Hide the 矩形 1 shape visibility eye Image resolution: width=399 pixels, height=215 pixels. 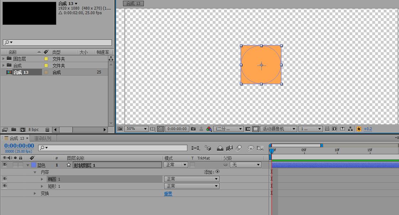[5, 186]
